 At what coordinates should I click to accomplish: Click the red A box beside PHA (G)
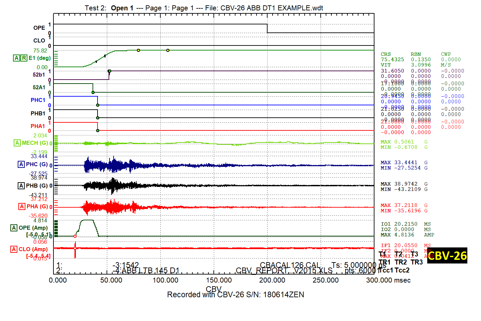pyautogui.click(x=22, y=207)
